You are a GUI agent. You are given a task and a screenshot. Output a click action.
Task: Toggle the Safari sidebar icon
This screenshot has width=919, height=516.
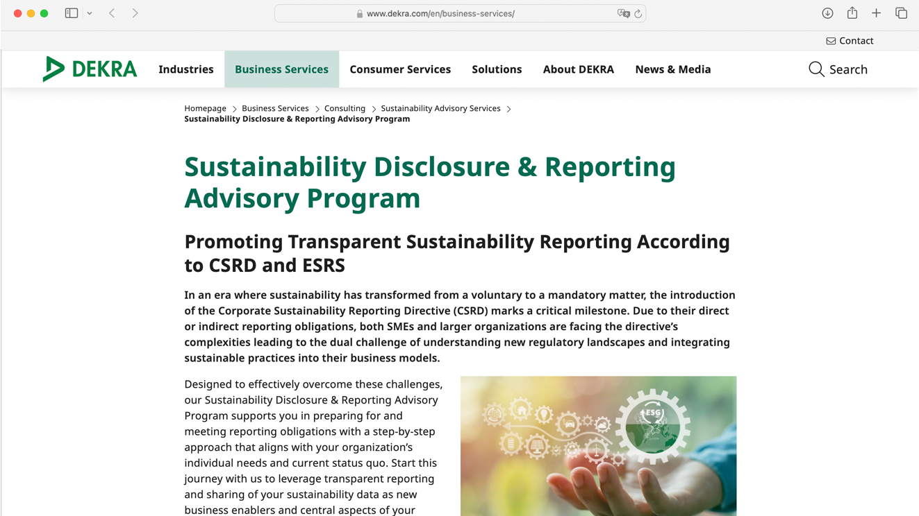(71, 13)
